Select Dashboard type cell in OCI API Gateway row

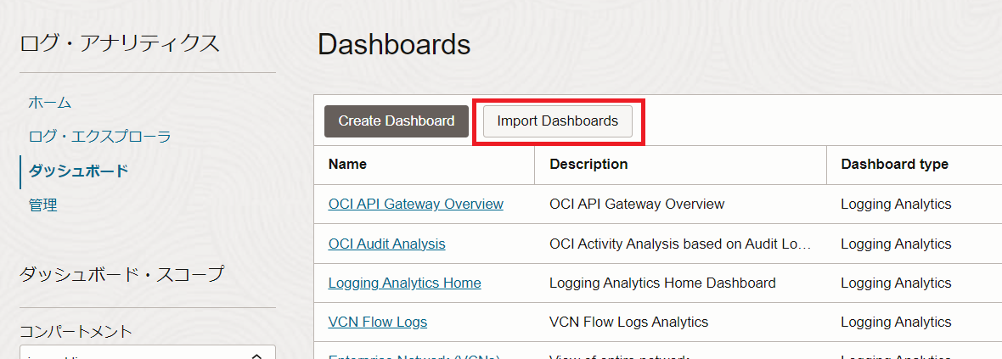tap(896, 205)
